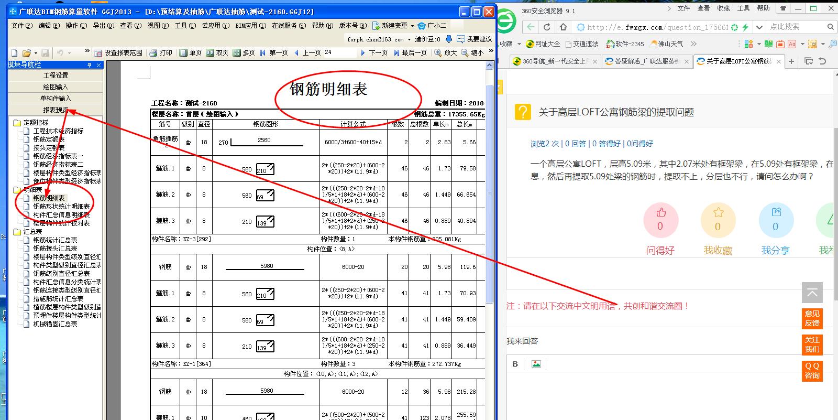Jump to 最后一页 last page
Image resolution: width=838 pixels, height=420 pixels.
[410, 52]
